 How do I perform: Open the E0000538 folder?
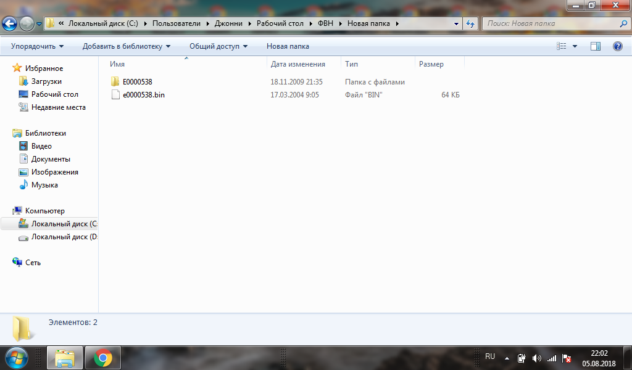click(x=137, y=82)
